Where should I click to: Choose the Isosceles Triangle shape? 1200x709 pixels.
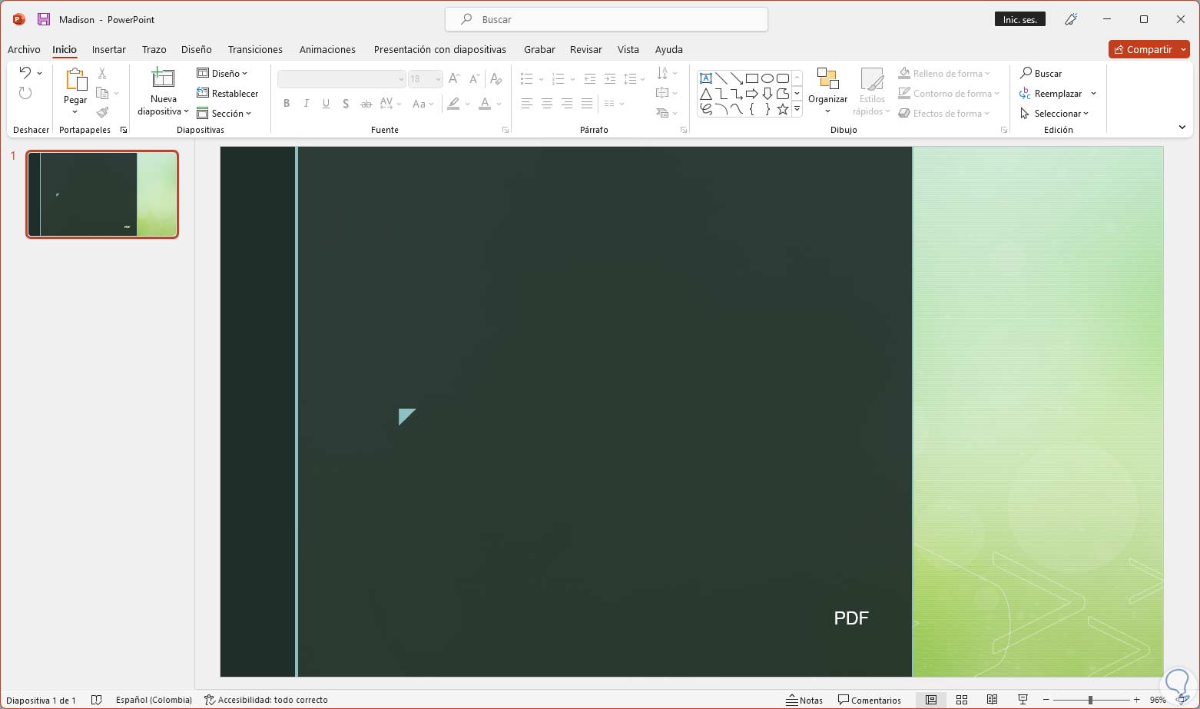706,94
